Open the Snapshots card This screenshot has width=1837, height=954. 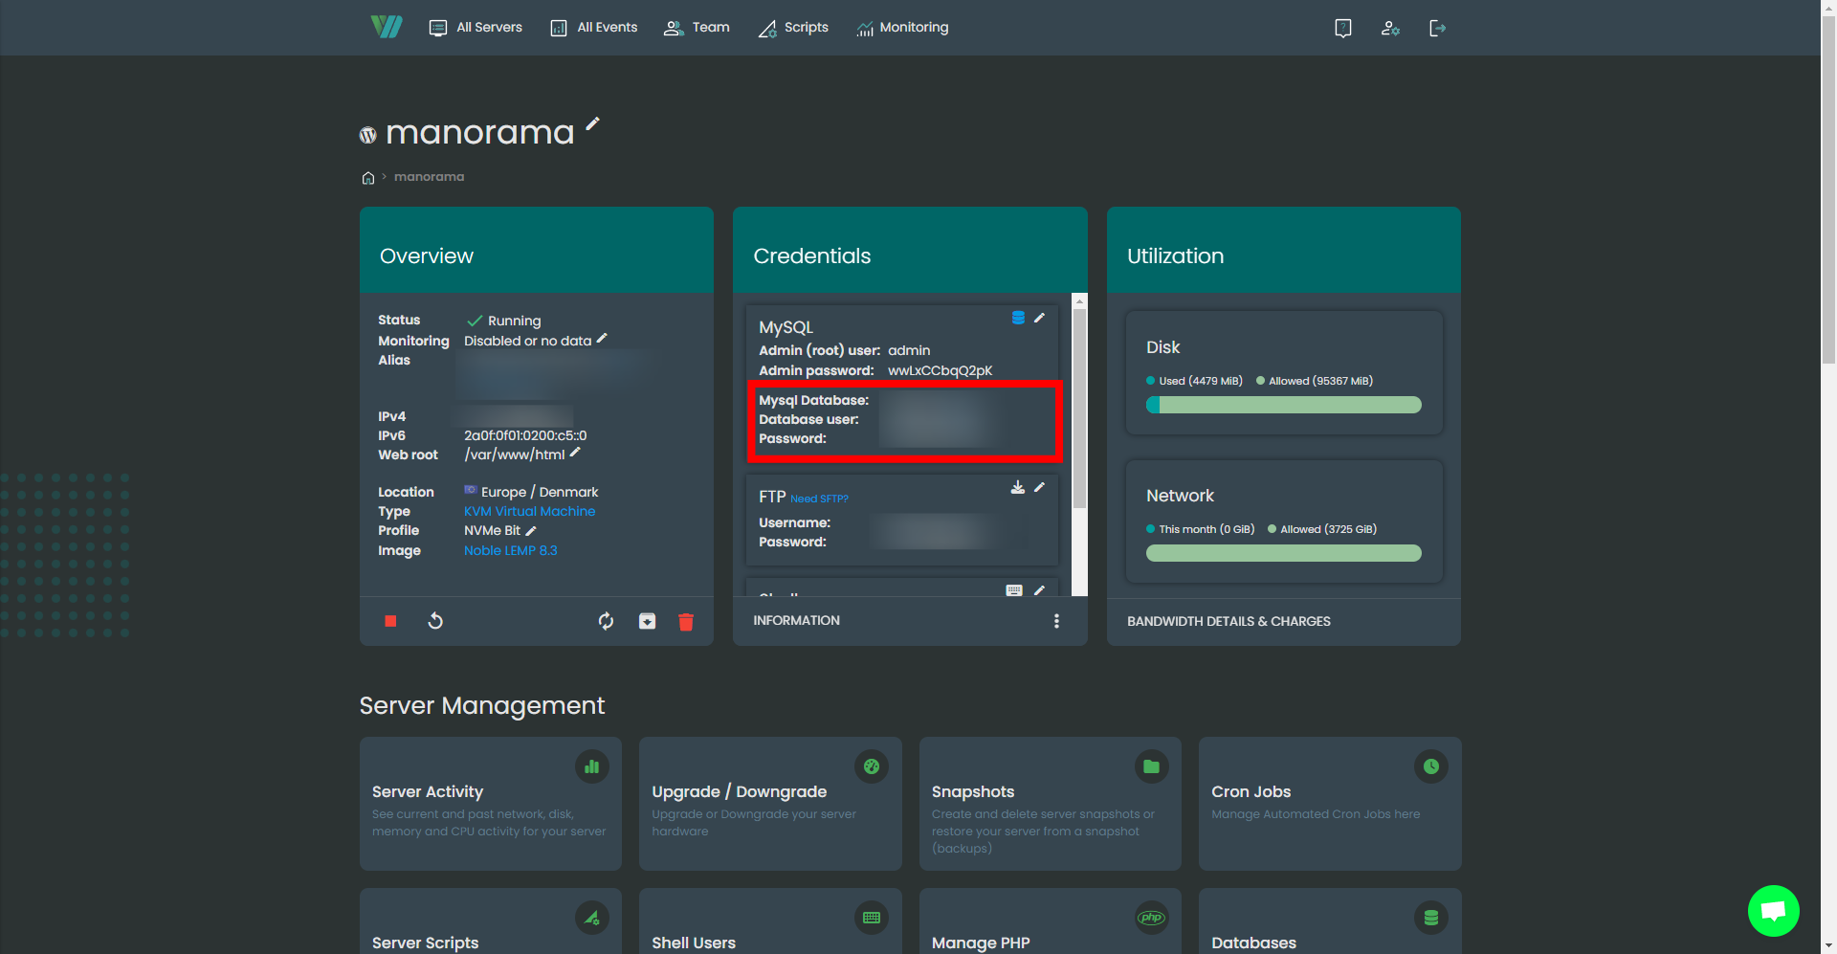[1051, 804]
